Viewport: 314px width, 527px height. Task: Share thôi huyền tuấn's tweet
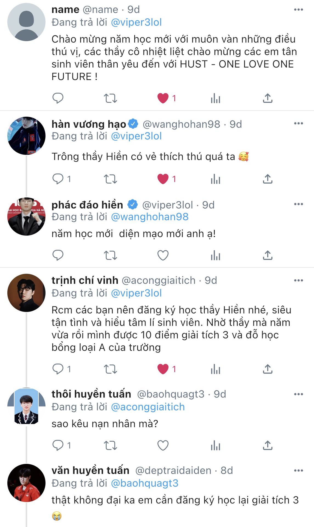[268, 445]
